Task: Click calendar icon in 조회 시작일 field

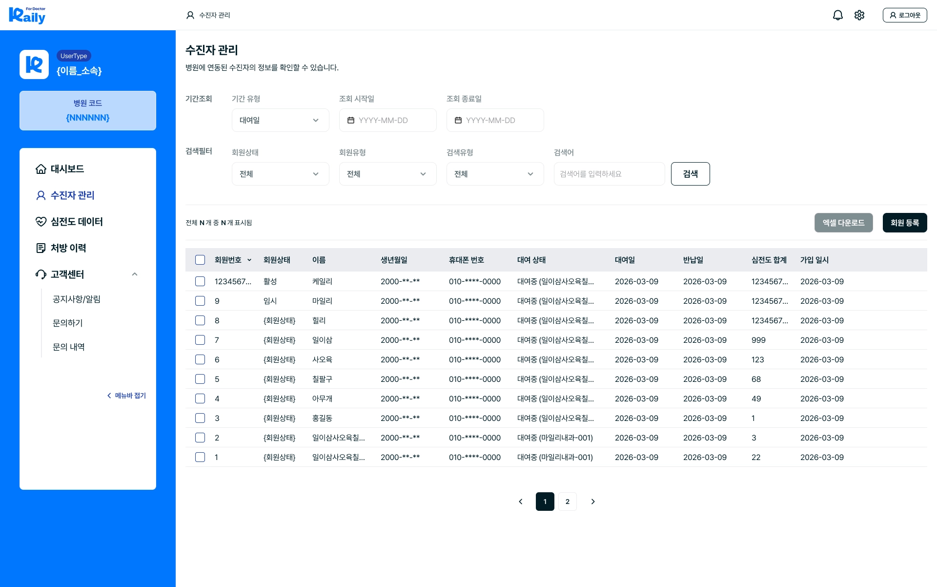Action: [x=350, y=120]
